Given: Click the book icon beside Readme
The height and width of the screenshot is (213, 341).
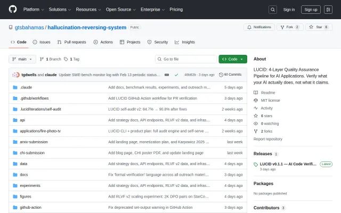Looking at the screenshot, I should (256, 93).
